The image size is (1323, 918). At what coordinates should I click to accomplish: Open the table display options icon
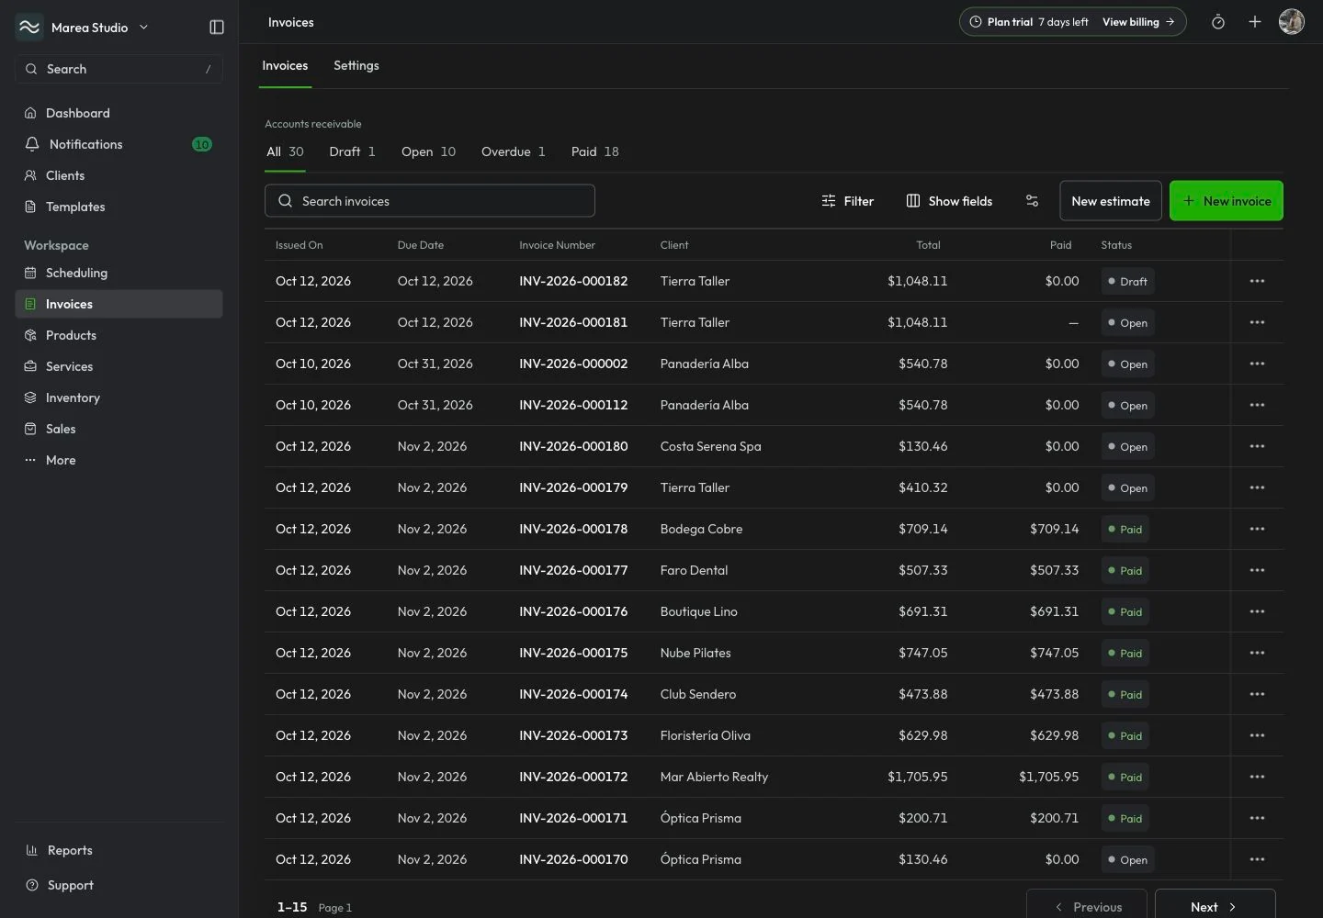tap(1032, 201)
